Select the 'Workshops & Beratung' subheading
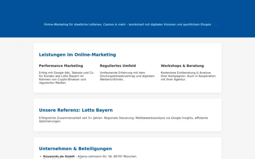 182,66
